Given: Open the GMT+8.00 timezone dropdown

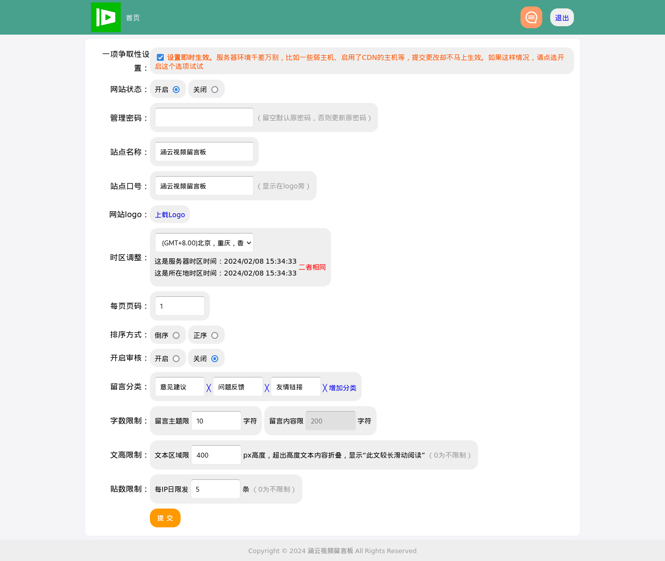Looking at the screenshot, I should coord(204,243).
